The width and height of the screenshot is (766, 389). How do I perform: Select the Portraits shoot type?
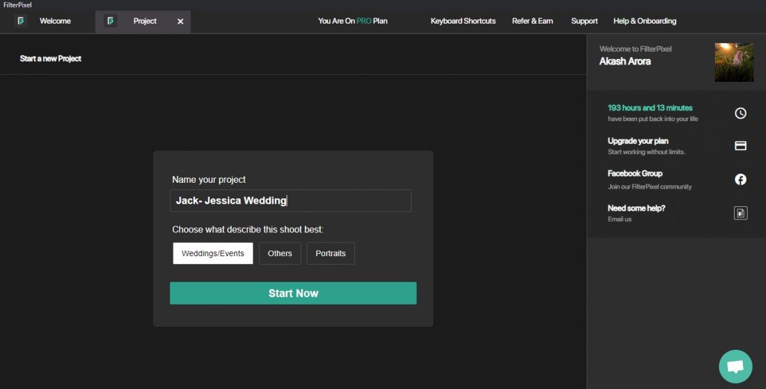(330, 253)
